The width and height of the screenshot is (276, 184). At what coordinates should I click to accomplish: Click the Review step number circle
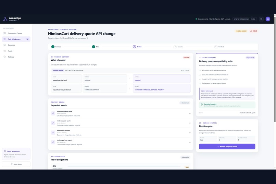coord(134,47)
